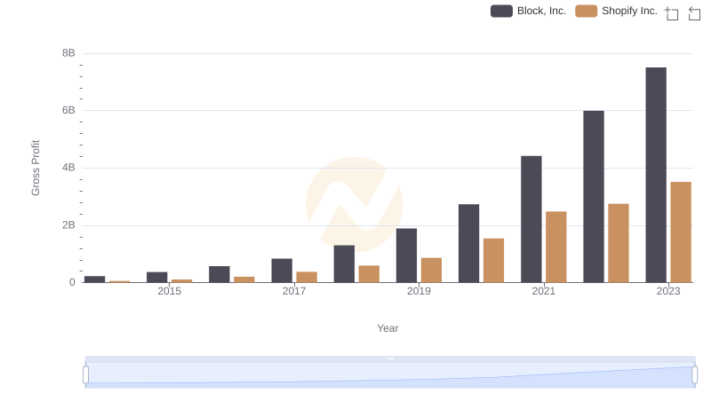Image resolution: width=711 pixels, height=409 pixels.
Task: Click the Block, Inc. bar for 2019
Action: (x=406, y=256)
